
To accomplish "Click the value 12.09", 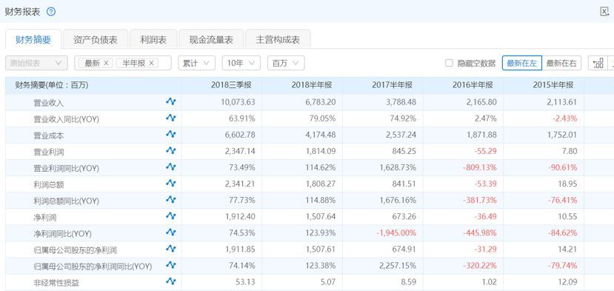I will pyautogui.click(x=569, y=282).
